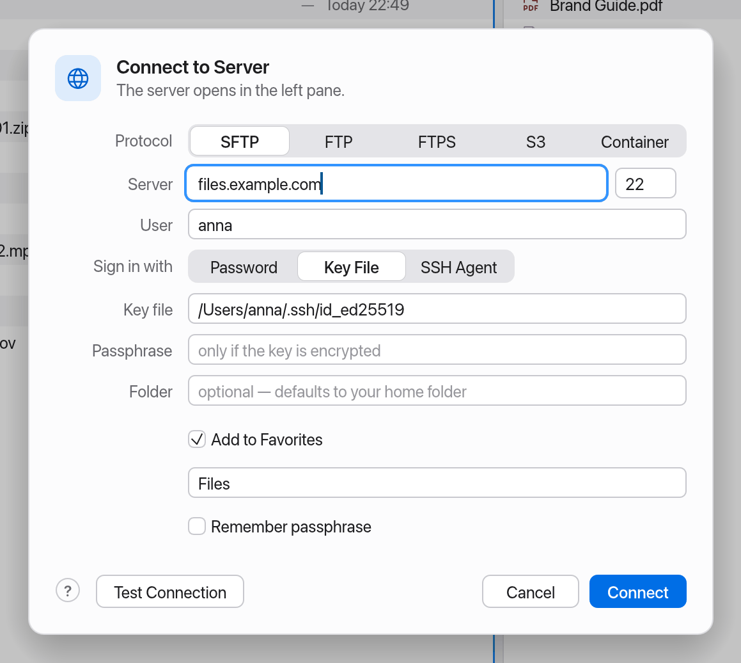Image resolution: width=741 pixels, height=663 pixels.
Task: Enable Remember passphrase checkbox
Action: pyautogui.click(x=196, y=526)
